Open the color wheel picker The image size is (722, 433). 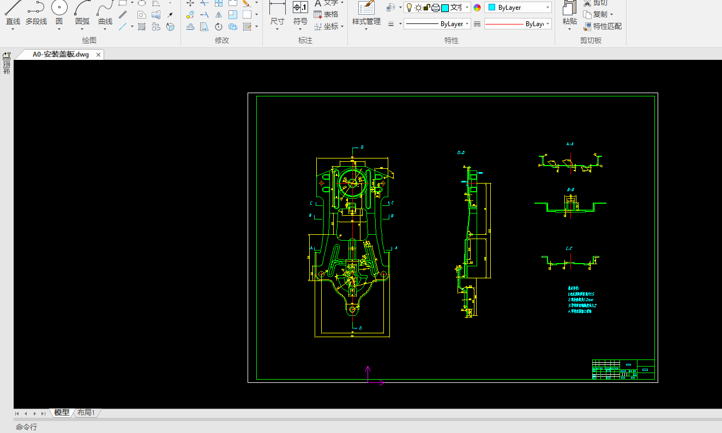pyautogui.click(x=478, y=8)
